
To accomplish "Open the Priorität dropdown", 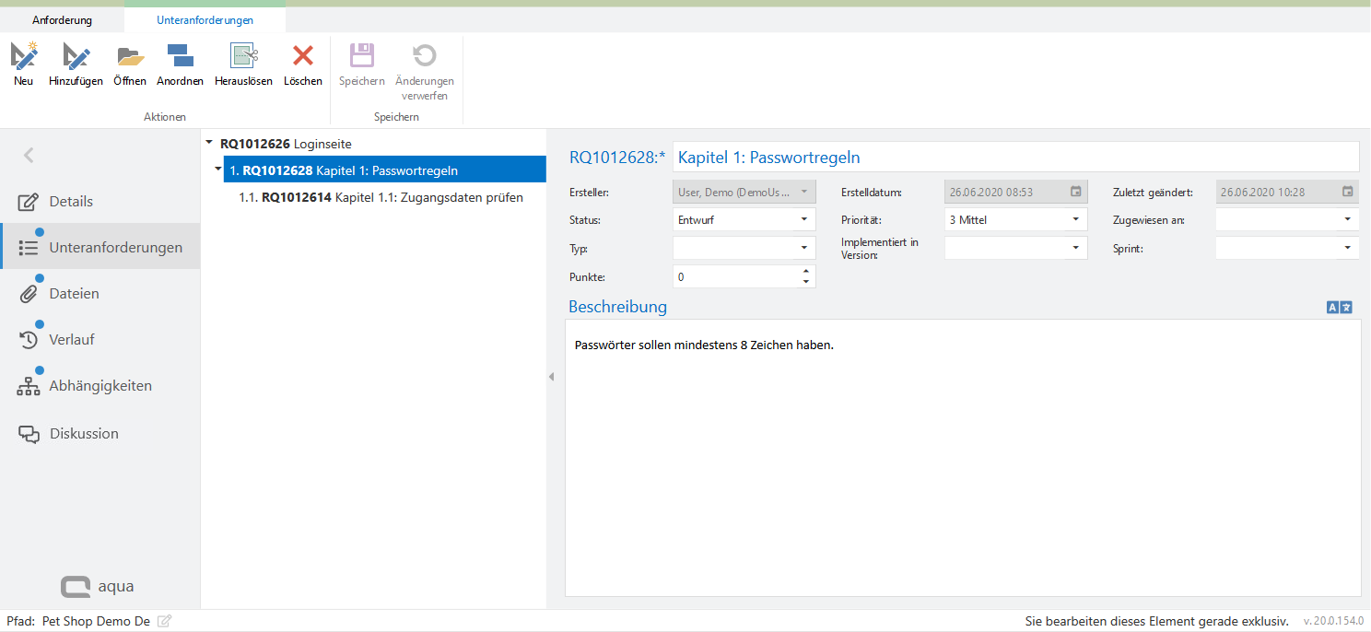I will pyautogui.click(x=1075, y=220).
